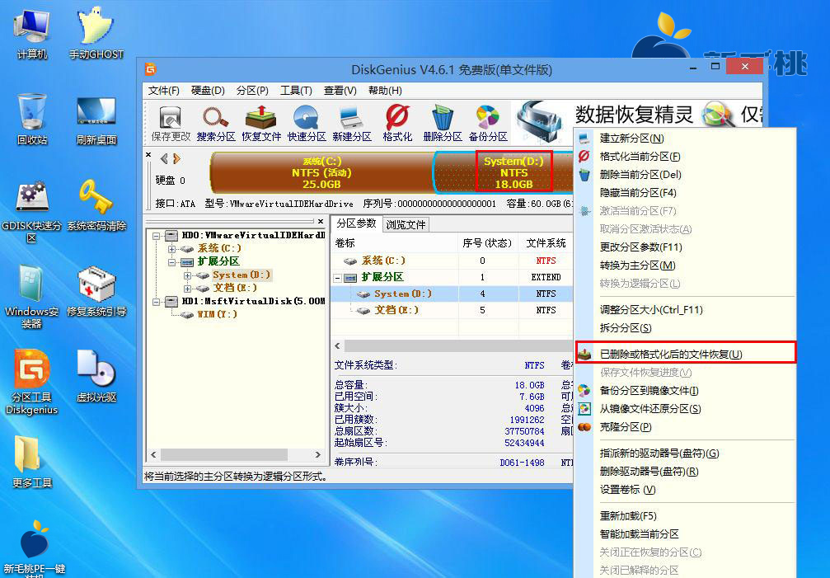The width and height of the screenshot is (830, 578).
Task: Choose 删除当前分区(Del) menu entry
Action: 684,174
